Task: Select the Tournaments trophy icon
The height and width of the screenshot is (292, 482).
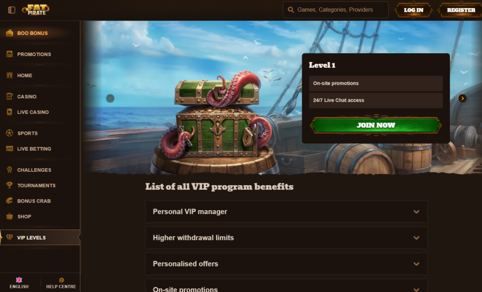Action: pos(9,185)
